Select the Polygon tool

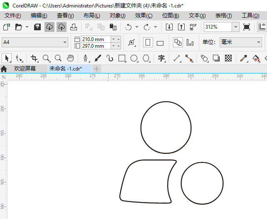146,58
